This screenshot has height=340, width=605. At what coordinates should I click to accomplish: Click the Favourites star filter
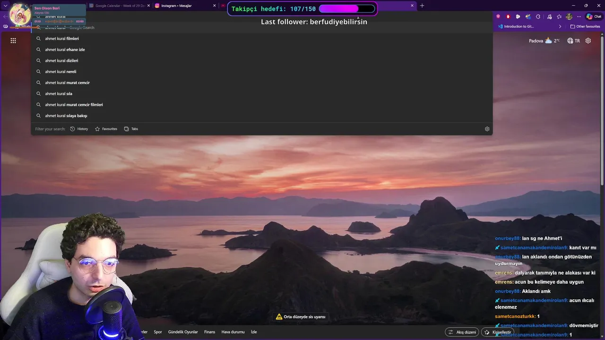point(97,129)
